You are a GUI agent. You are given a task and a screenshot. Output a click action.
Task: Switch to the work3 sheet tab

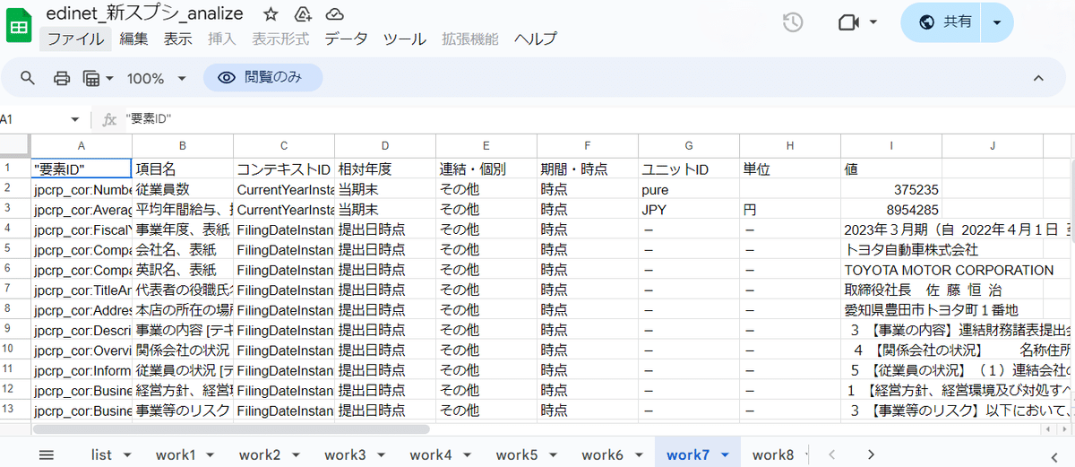pos(346,454)
